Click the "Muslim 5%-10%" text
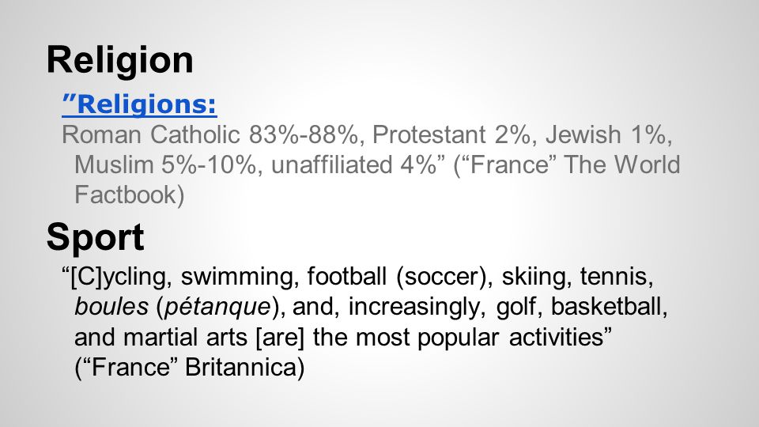The image size is (759, 427). pos(165,164)
